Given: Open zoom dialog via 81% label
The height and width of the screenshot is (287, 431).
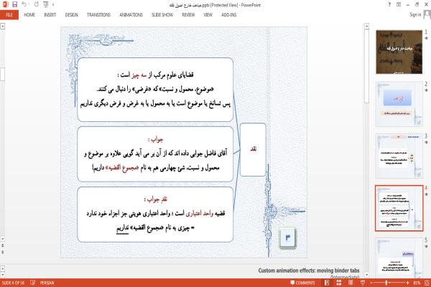Looking at the screenshot, I should [417, 283].
